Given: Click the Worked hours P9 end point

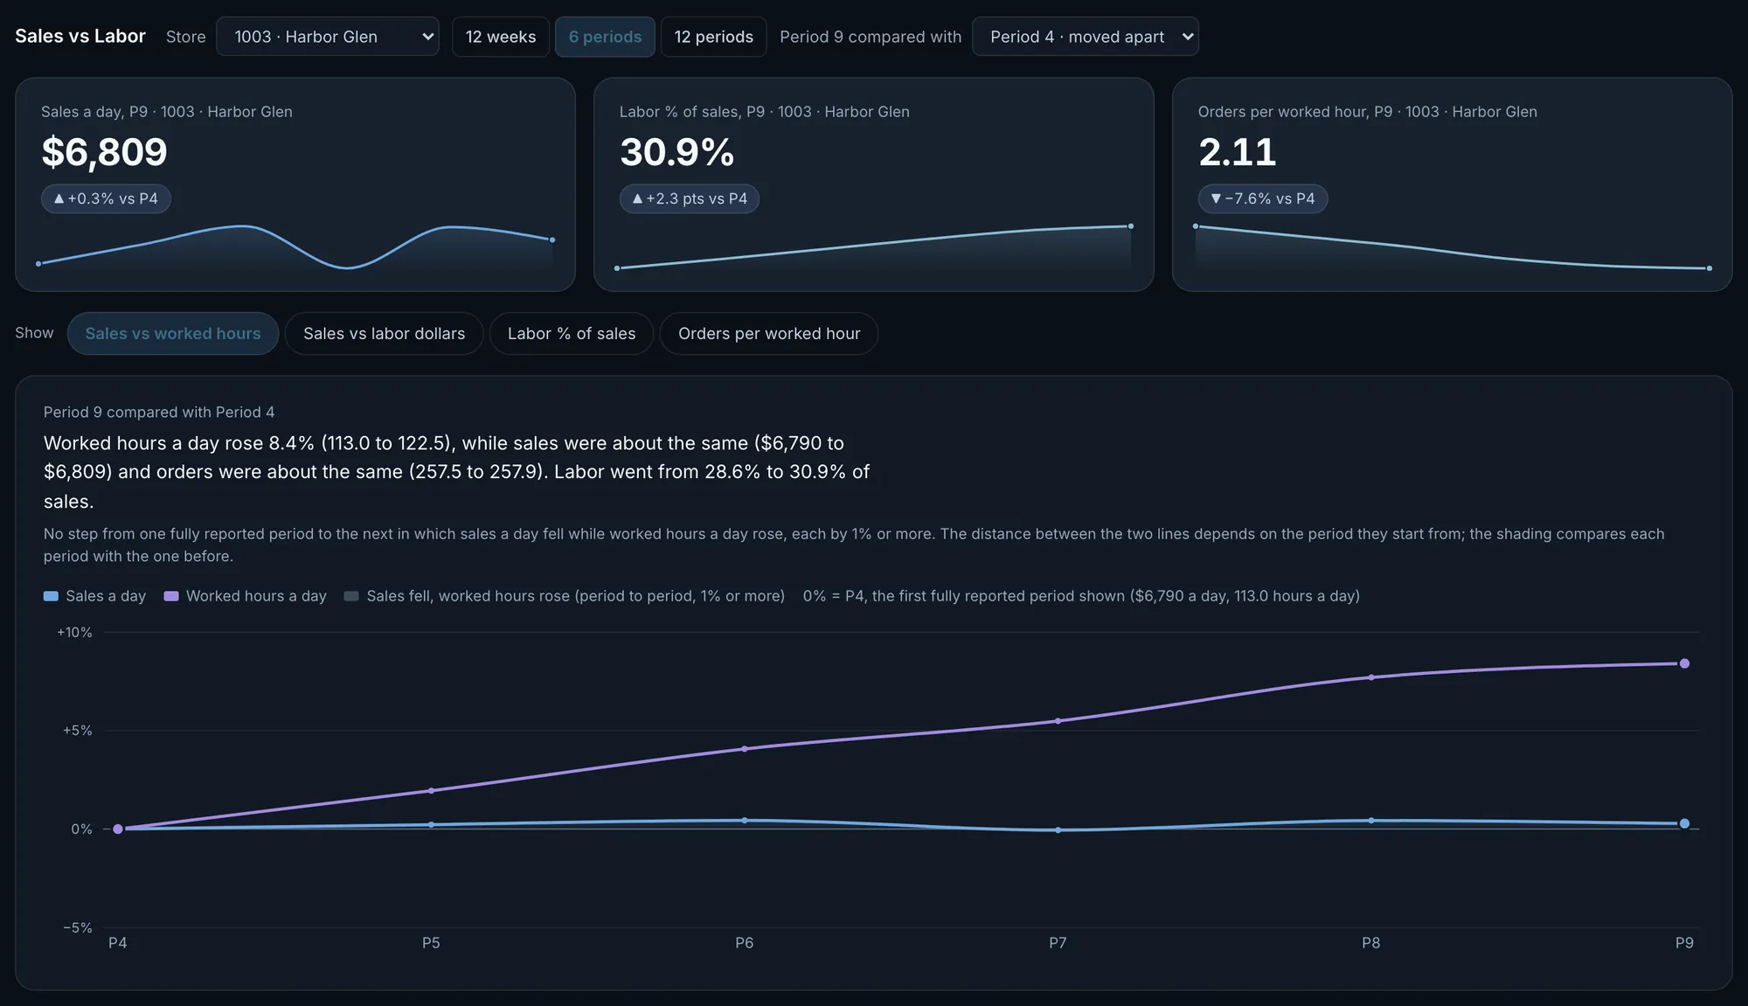Looking at the screenshot, I should pyautogui.click(x=1684, y=664).
